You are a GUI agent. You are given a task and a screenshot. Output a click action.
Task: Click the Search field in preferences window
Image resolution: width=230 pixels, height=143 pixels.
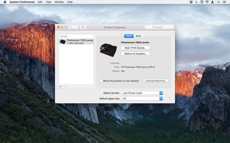pyautogui.click(x=159, y=27)
